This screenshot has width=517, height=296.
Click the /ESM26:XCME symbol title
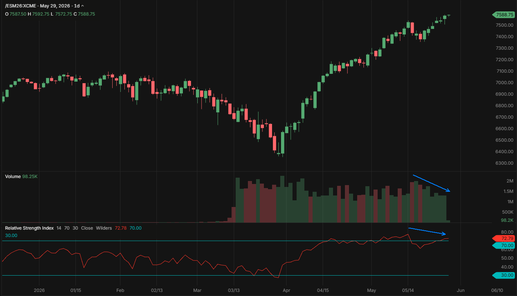[x=21, y=6]
